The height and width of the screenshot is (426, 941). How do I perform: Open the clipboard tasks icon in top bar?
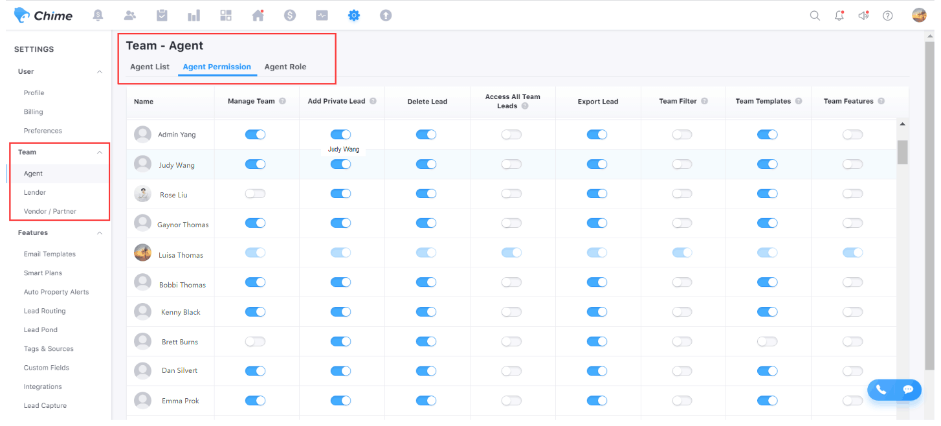coord(162,16)
